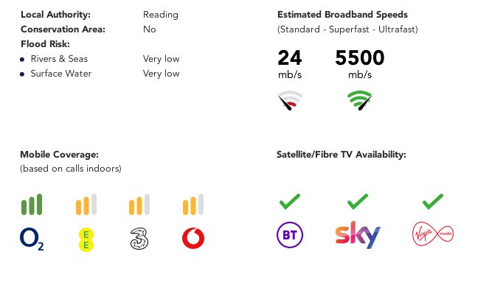489x291 pixels.
Task: Click the Rivers & Seas flood risk item
Action: 59,59
